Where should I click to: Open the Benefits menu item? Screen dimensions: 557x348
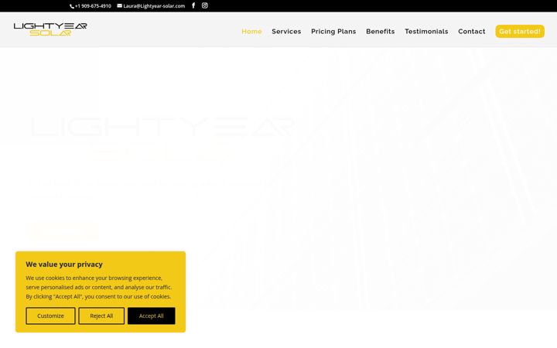[380, 31]
